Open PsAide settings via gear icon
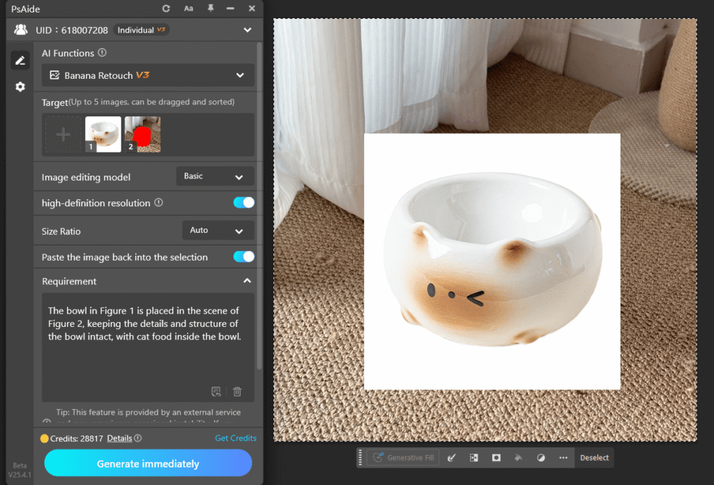The image size is (714, 485). (20, 86)
